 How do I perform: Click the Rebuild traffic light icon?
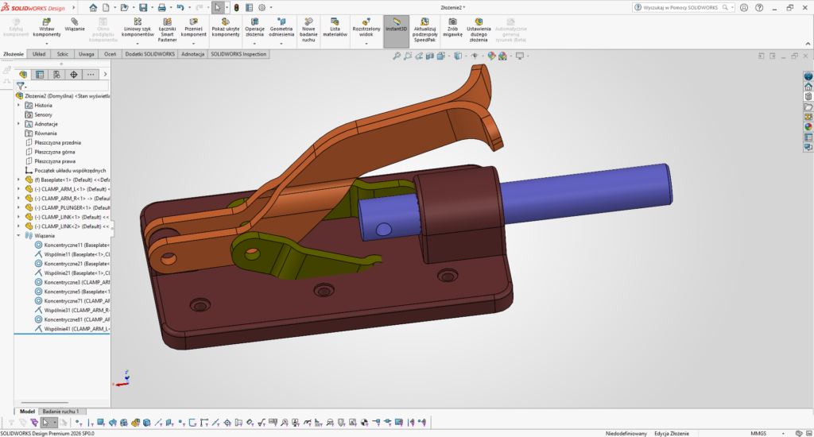(236, 8)
